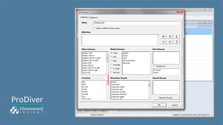Viewport: 223px width, 125px height.
Task: Check the Display All checkbox
Action: 155,66
